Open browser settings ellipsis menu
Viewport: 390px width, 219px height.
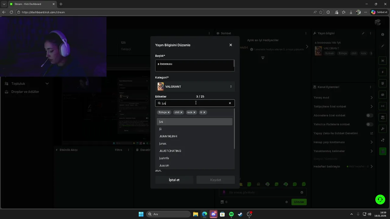click(x=366, y=12)
